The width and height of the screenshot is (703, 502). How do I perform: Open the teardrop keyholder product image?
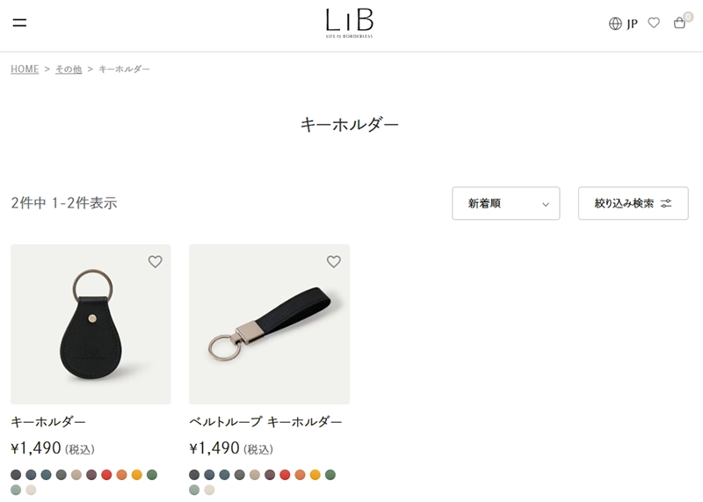tap(91, 324)
